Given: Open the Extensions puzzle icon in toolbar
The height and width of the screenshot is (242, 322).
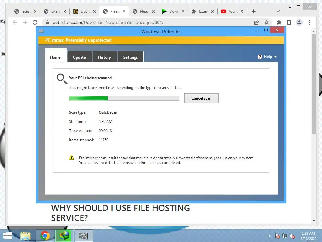Looking at the screenshot, I should click(279, 22).
